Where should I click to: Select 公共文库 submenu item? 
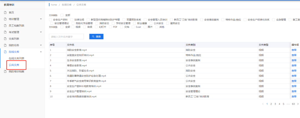[x=14, y=65]
